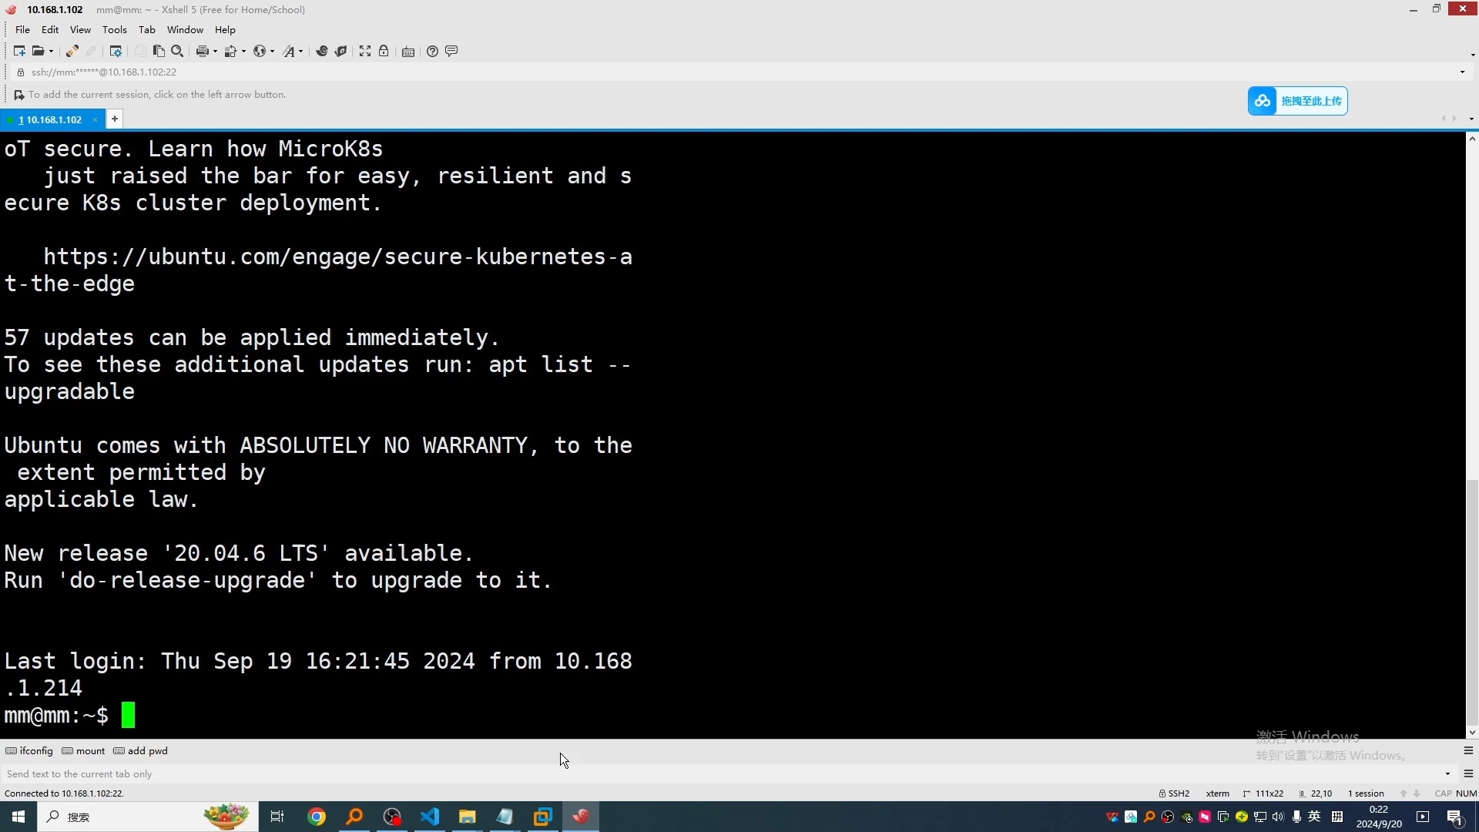Open the Help menu
The width and height of the screenshot is (1479, 832).
(x=225, y=29)
